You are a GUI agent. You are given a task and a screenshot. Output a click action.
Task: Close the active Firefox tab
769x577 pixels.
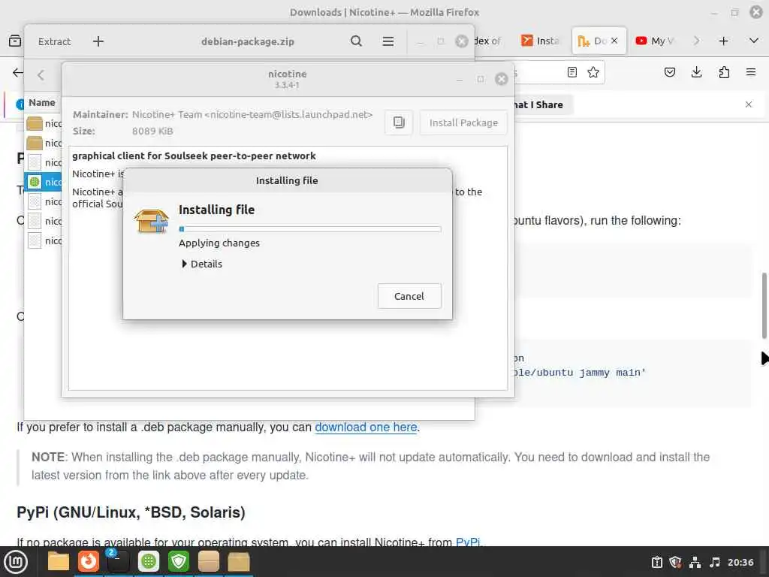tap(614, 41)
